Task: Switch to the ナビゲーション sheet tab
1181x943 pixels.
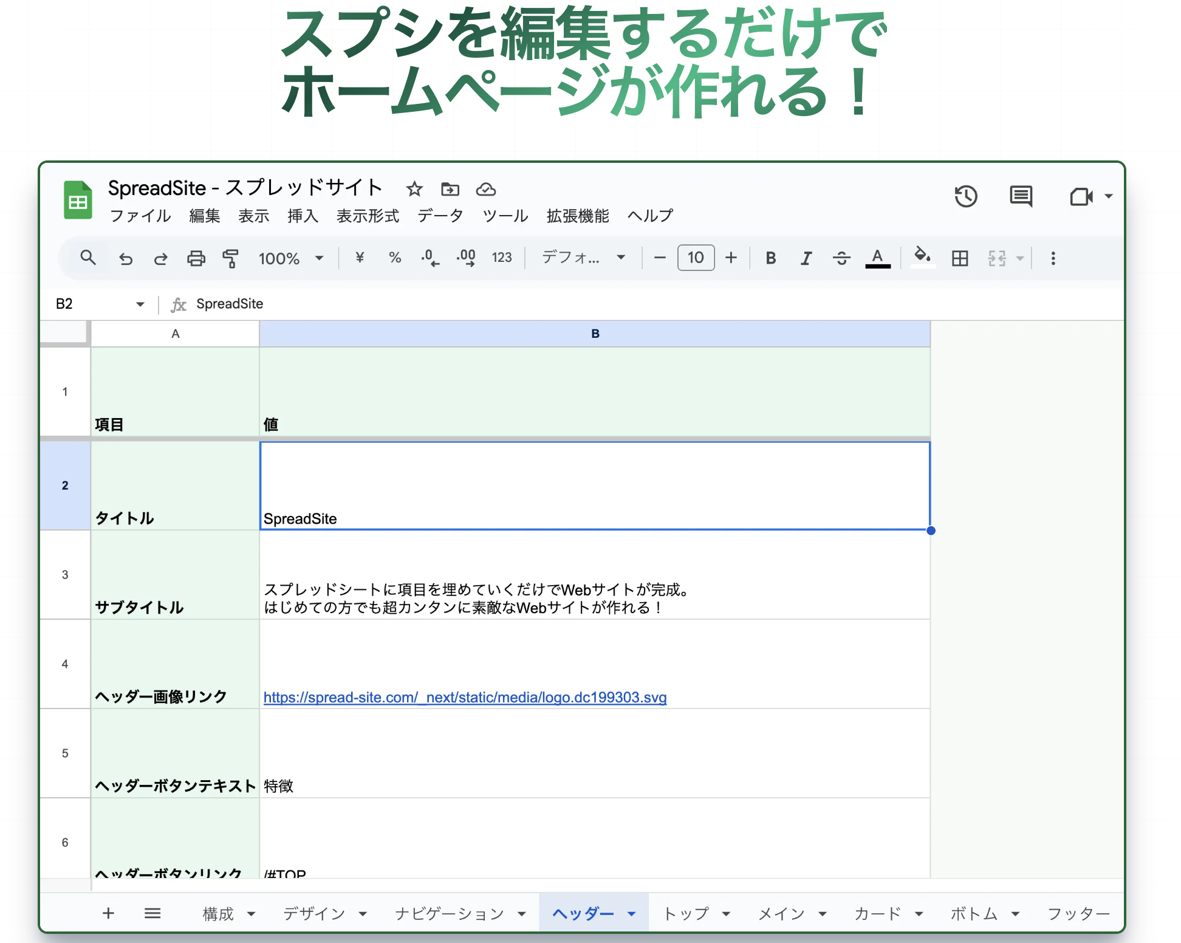Action: (x=450, y=913)
